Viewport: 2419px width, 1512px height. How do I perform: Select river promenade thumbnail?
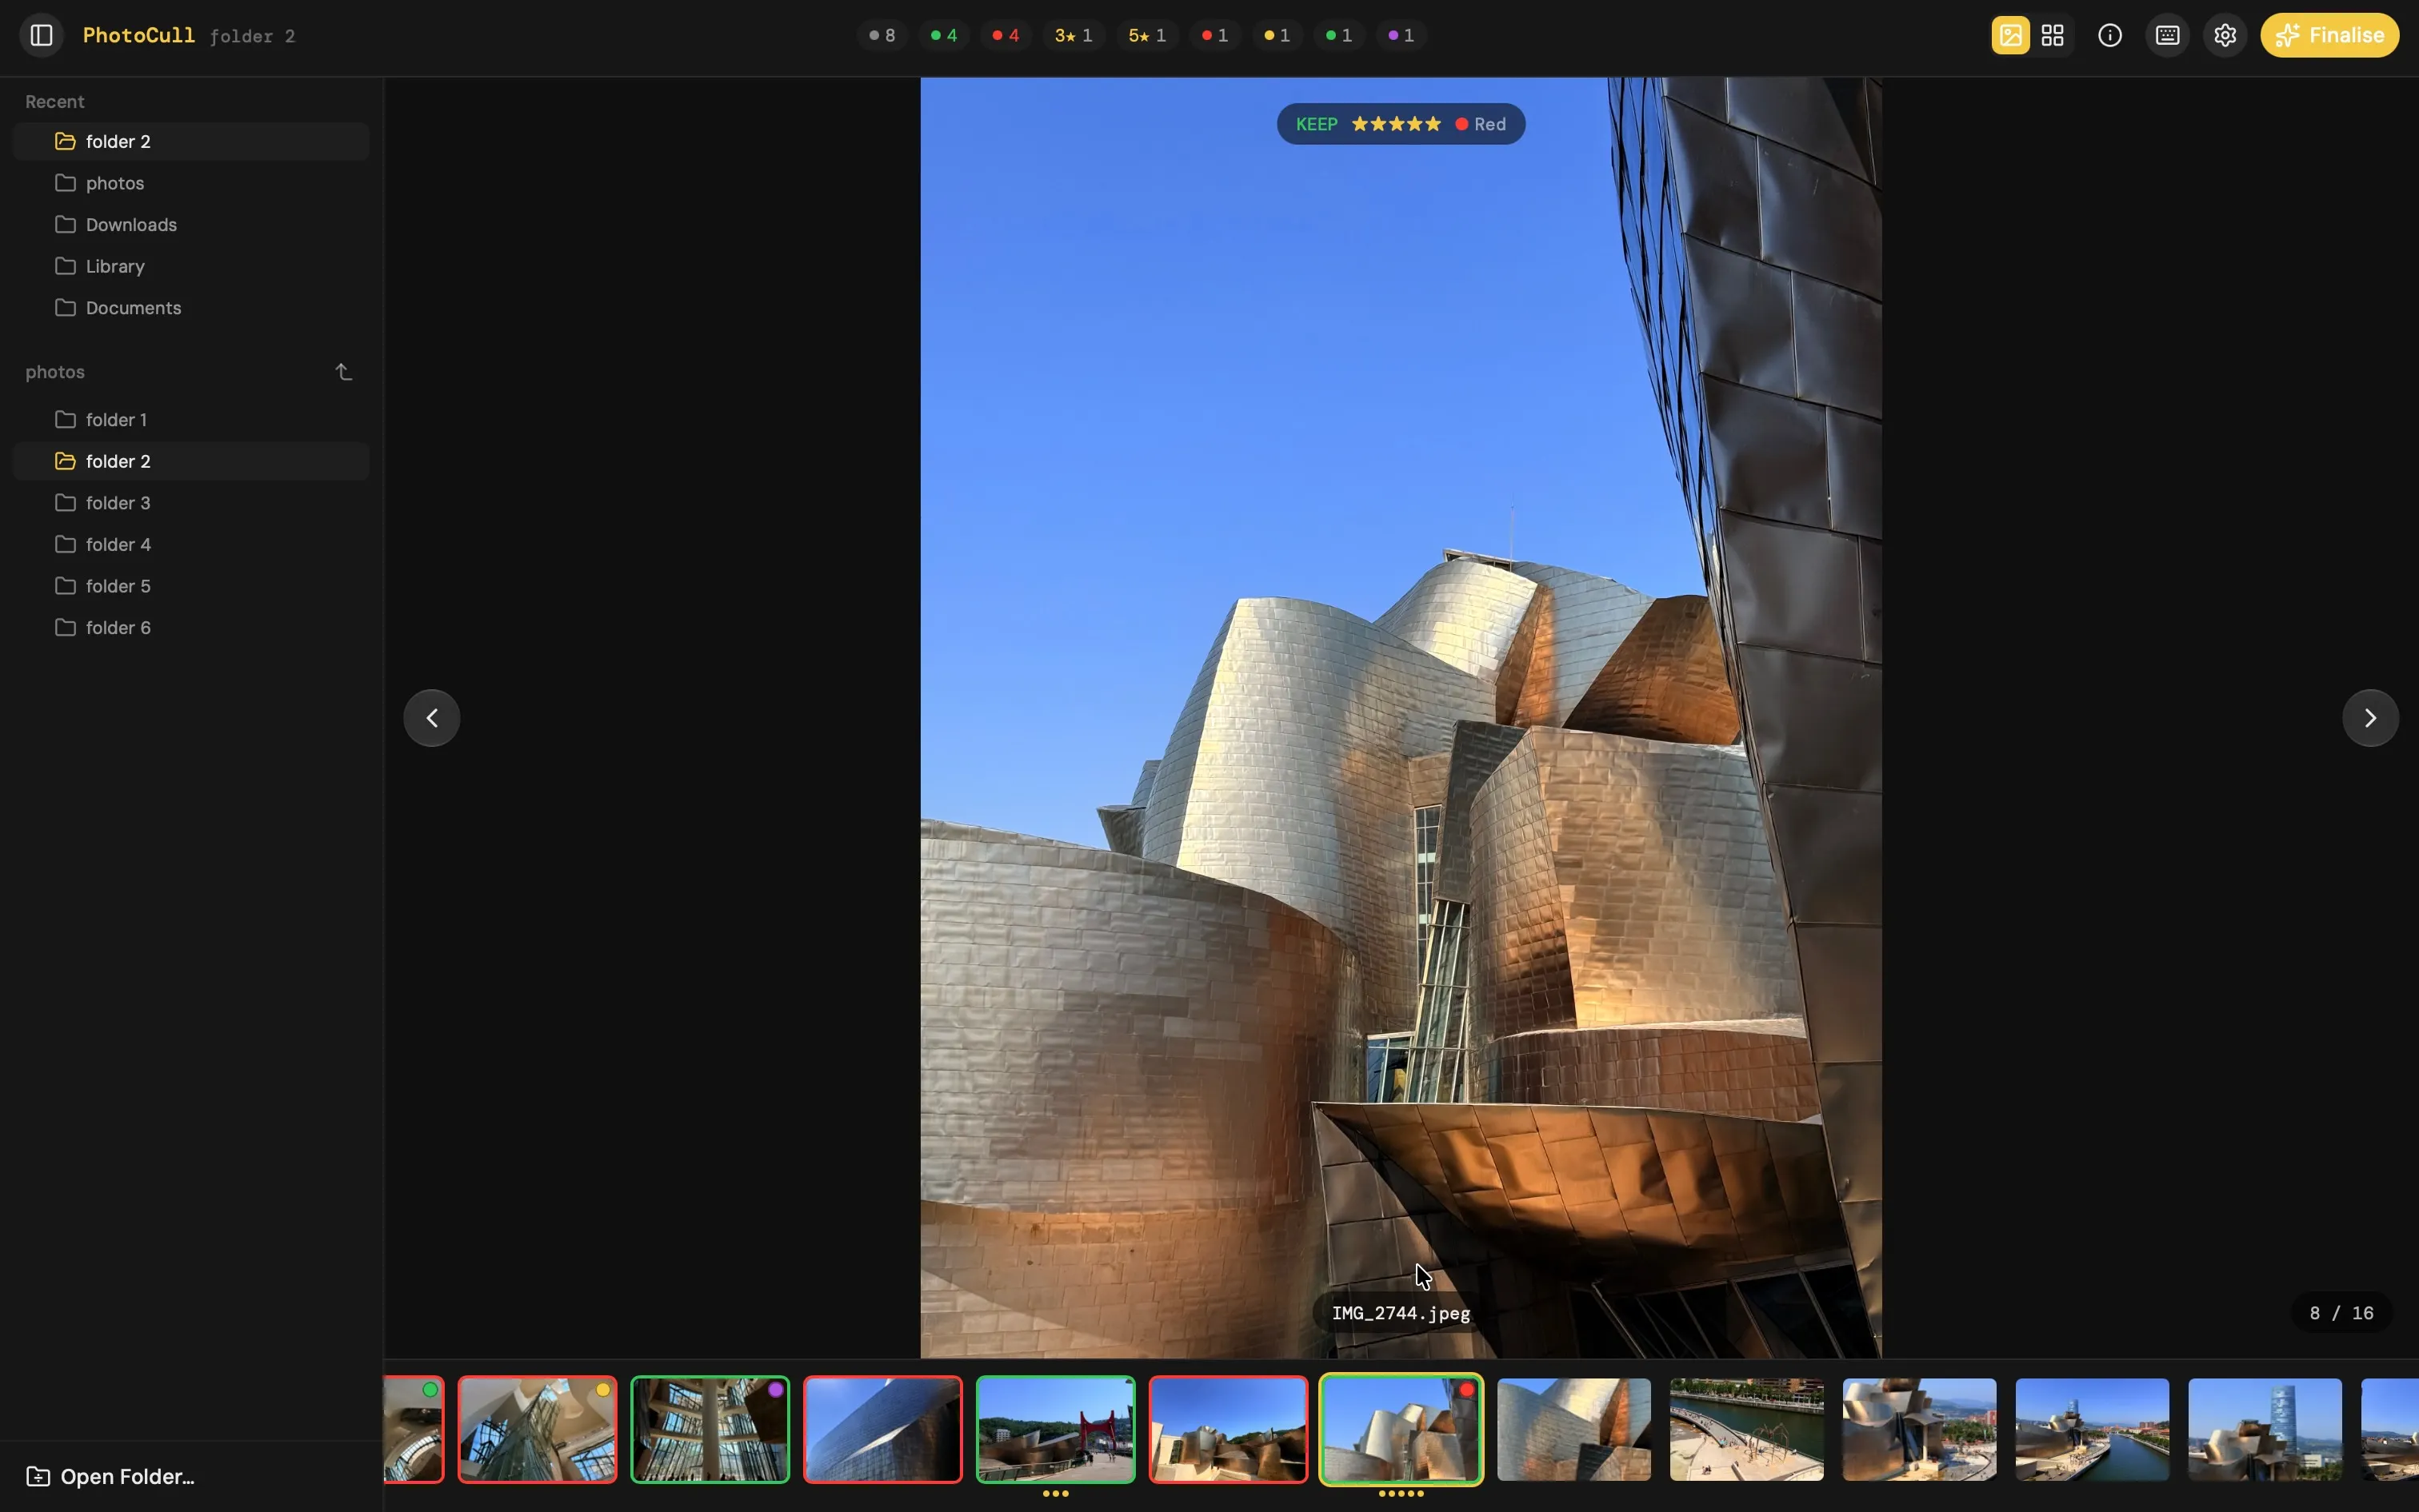click(x=1747, y=1429)
